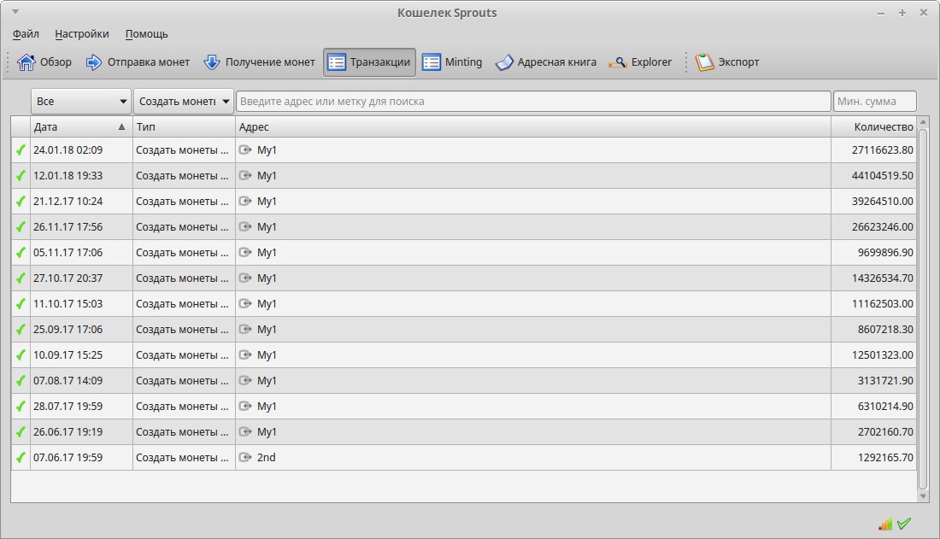This screenshot has width=940, height=539.
Task: Click the Получение монет download arrow icon
Action: pyautogui.click(x=212, y=62)
